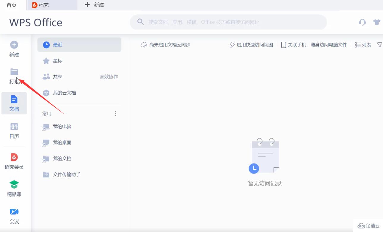
Task: Open the 常用 three-dot more menu
Action: tap(116, 114)
